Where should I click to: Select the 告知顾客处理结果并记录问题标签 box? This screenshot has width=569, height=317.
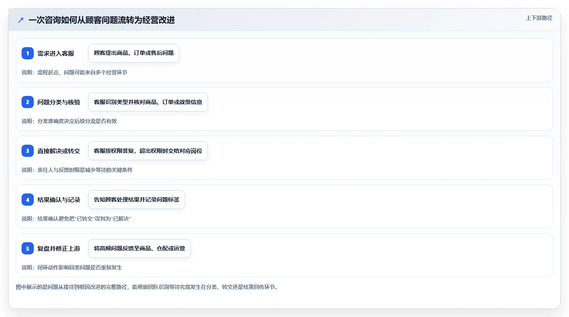click(x=137, y=200)
